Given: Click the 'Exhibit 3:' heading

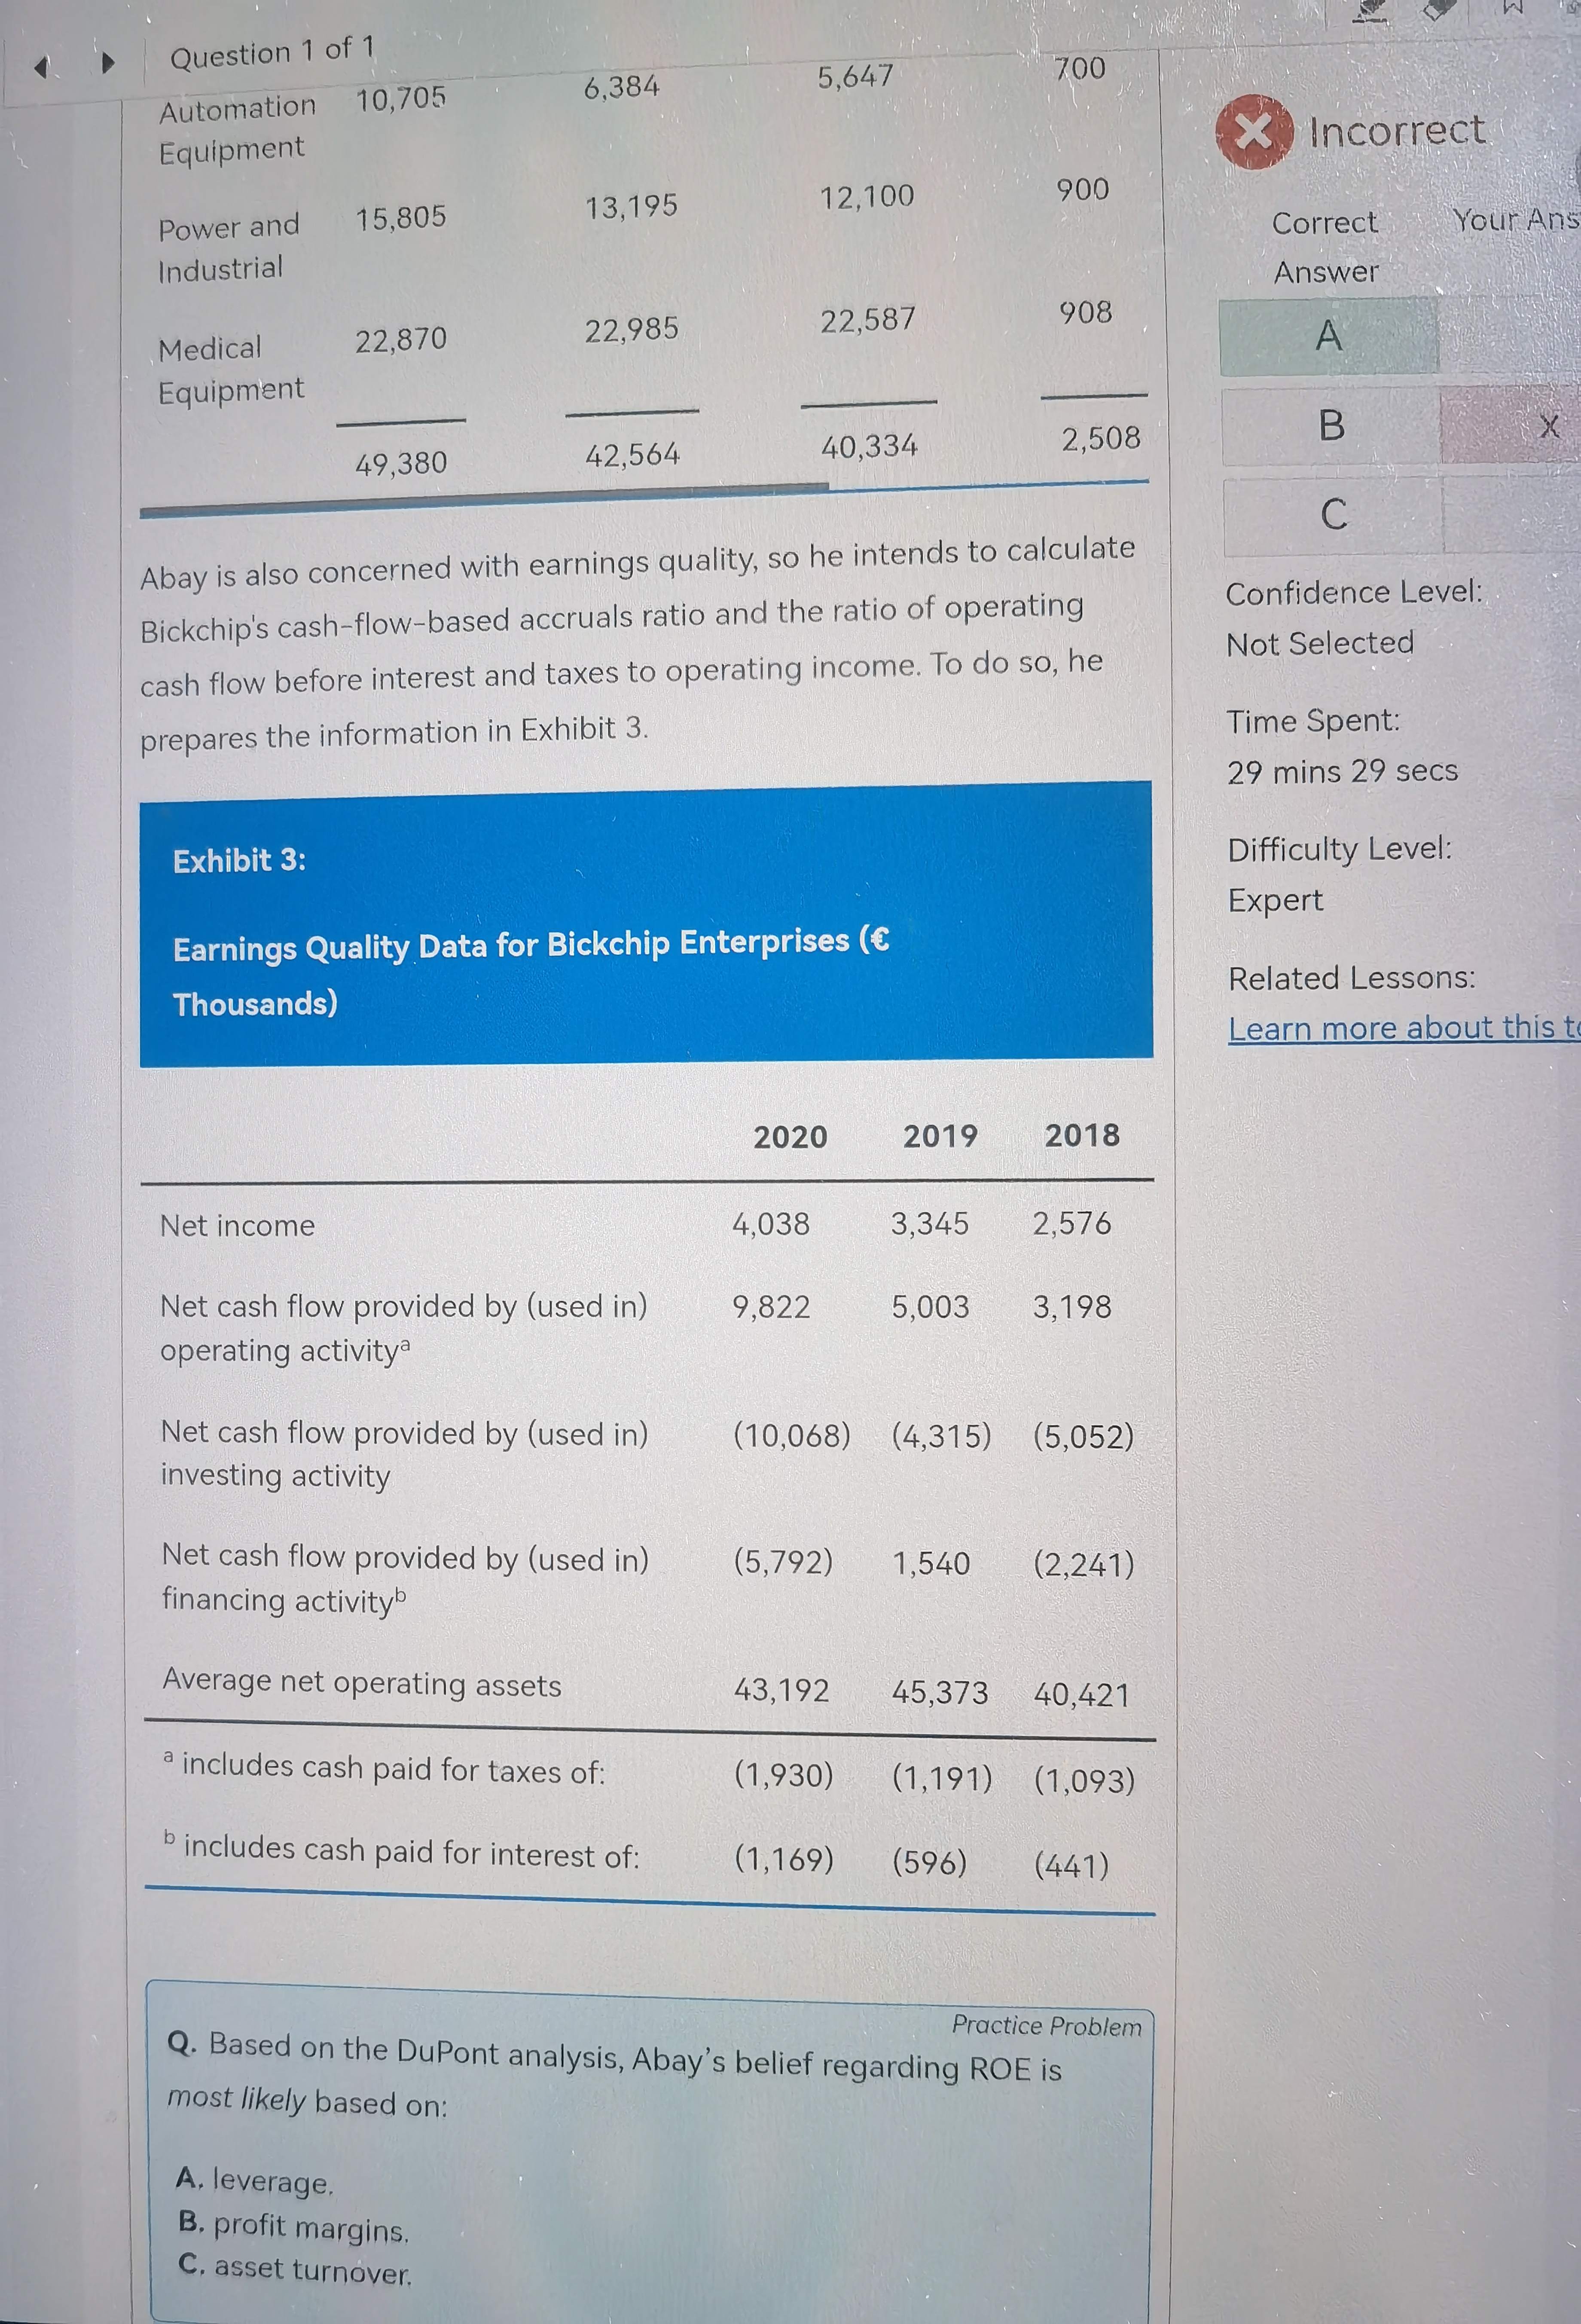Looking at the screenshot, I should coord(239,860).
